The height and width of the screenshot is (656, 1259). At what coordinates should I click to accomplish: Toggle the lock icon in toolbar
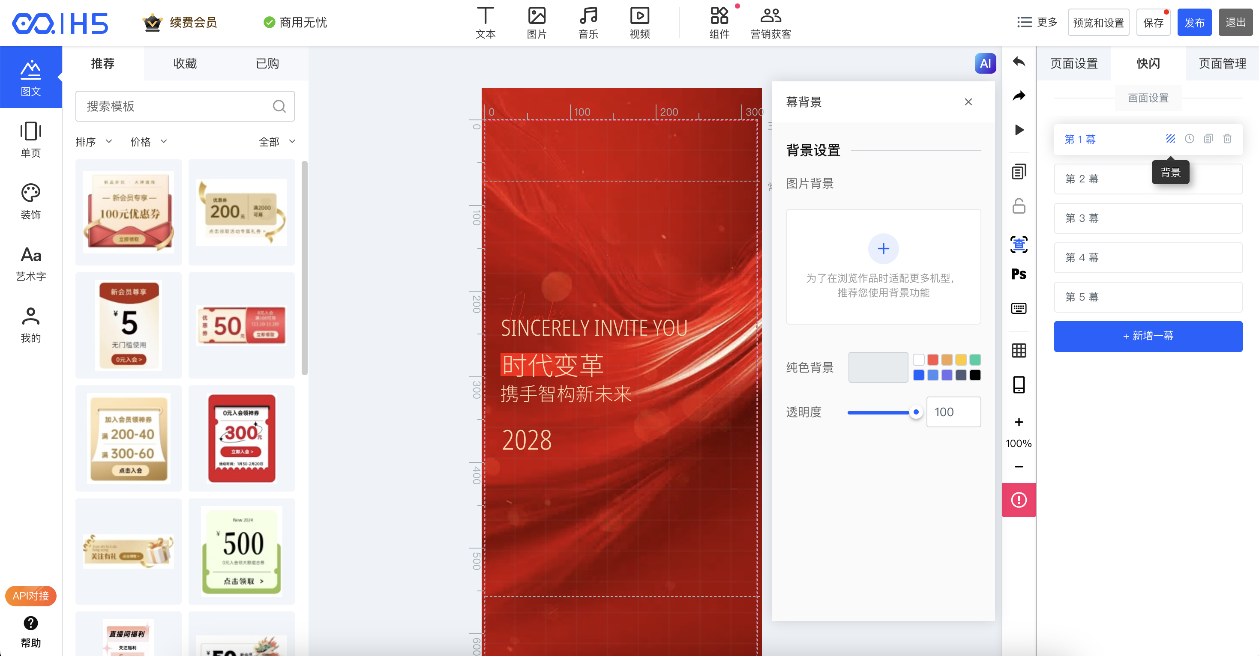pyautogui.click(x=1019, y=206)
